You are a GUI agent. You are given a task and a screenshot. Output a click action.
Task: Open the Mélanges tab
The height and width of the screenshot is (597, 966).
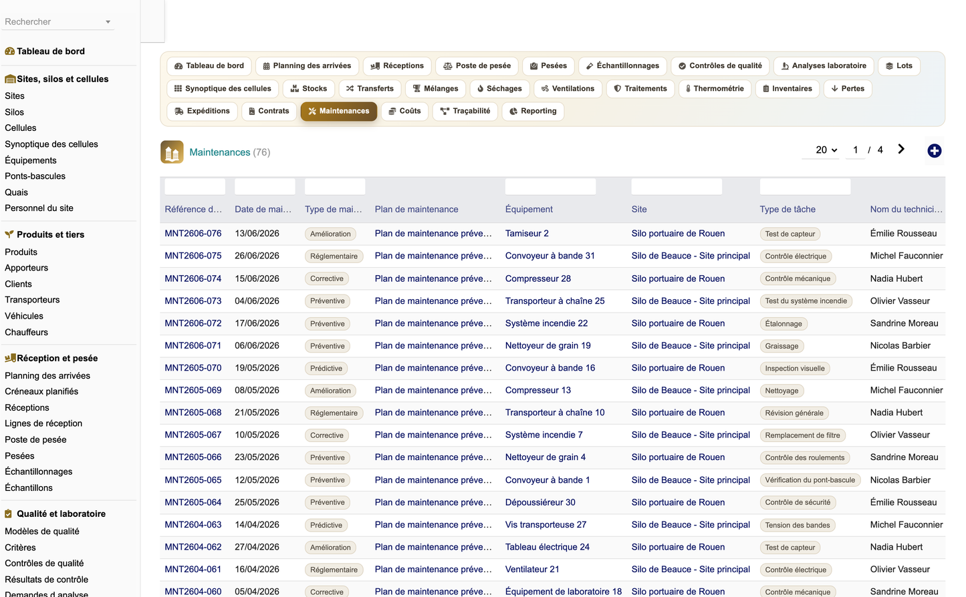click(435, 89)
